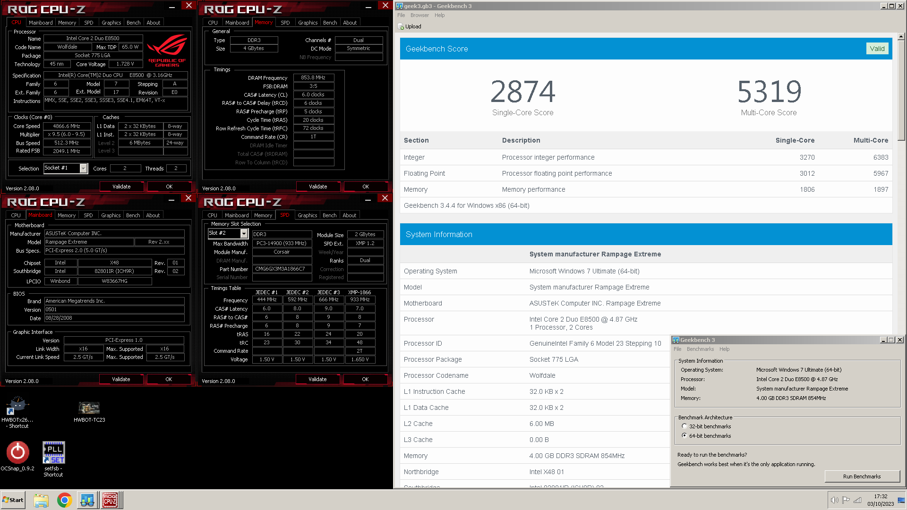Open File menu in Geekbench 3 dialog
Viewport: 907px width, 510px height.
(x=677, y=349)
